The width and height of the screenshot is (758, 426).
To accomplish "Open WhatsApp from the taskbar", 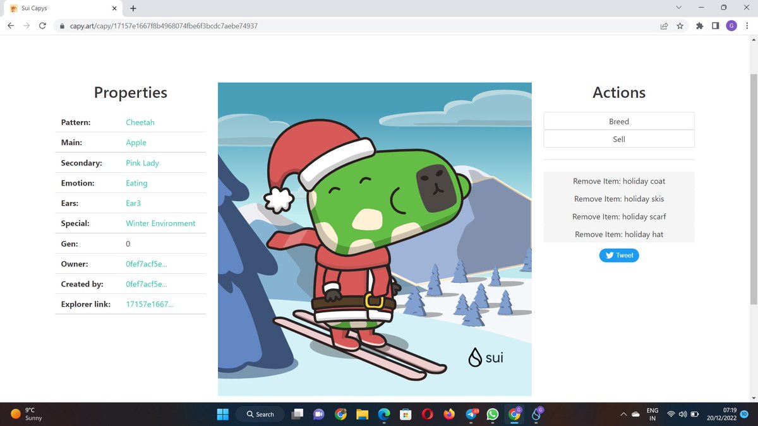I will coord(493,414).
